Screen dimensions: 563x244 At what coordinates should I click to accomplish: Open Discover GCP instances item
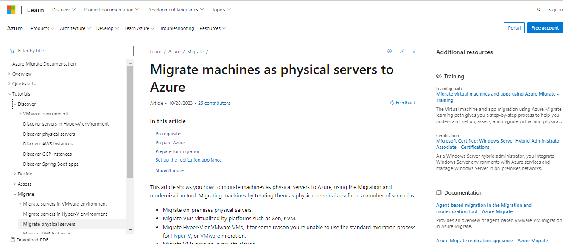point(47,154)
